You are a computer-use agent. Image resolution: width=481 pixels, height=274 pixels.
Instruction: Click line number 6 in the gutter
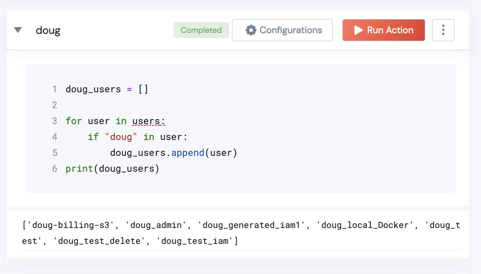55,169
